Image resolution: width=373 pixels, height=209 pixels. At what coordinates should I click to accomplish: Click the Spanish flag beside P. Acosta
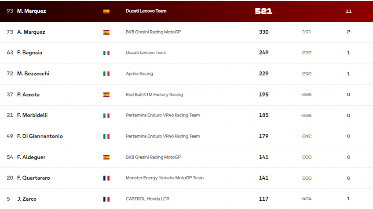106,95
